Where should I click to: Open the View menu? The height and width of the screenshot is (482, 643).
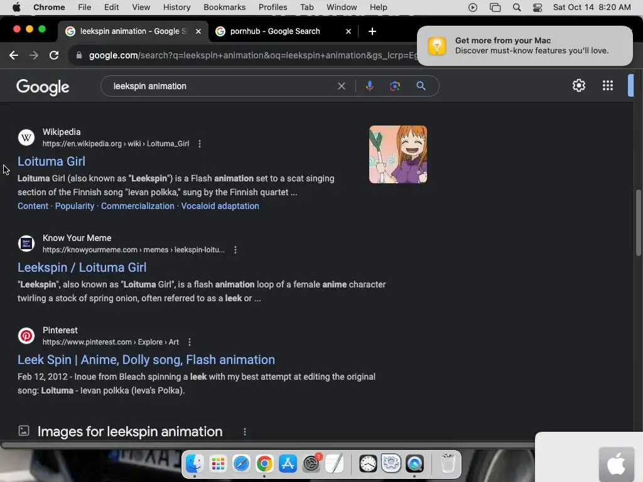[141, 8]
